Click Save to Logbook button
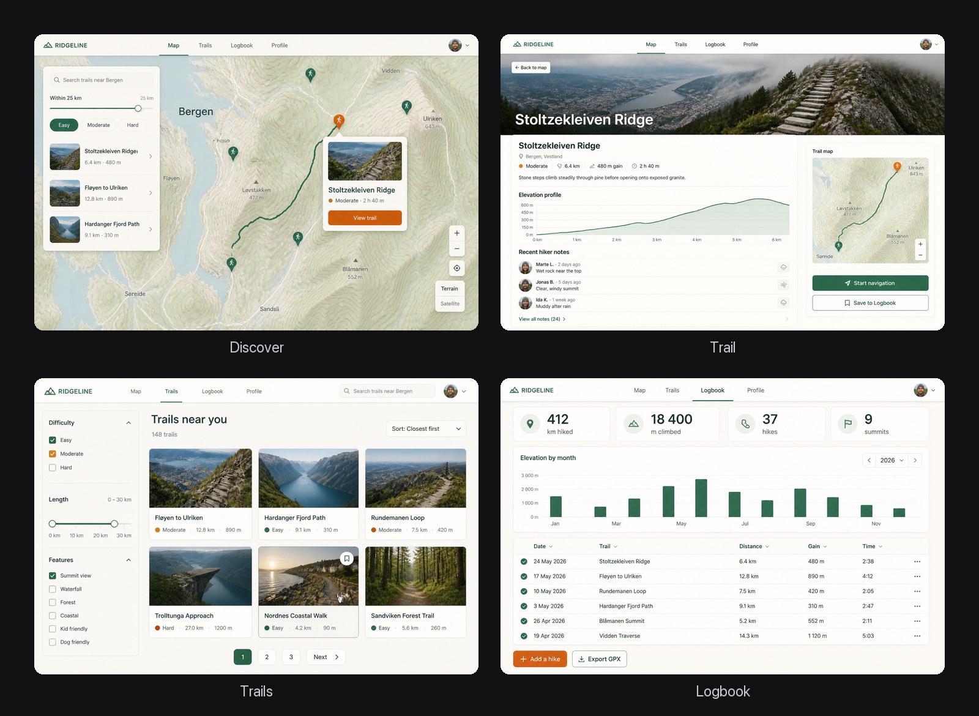Image resolution: width=979 pixels, height=716 pixels. tap(870, 303)
